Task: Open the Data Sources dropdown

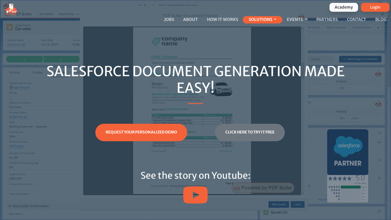Action: (x=68, y=14)
